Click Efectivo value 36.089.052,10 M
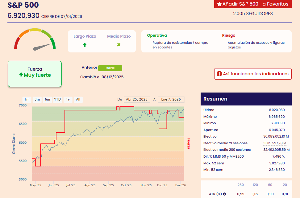Image resolution: width=300 pixels, height=198 pixels. click(276, 136)
